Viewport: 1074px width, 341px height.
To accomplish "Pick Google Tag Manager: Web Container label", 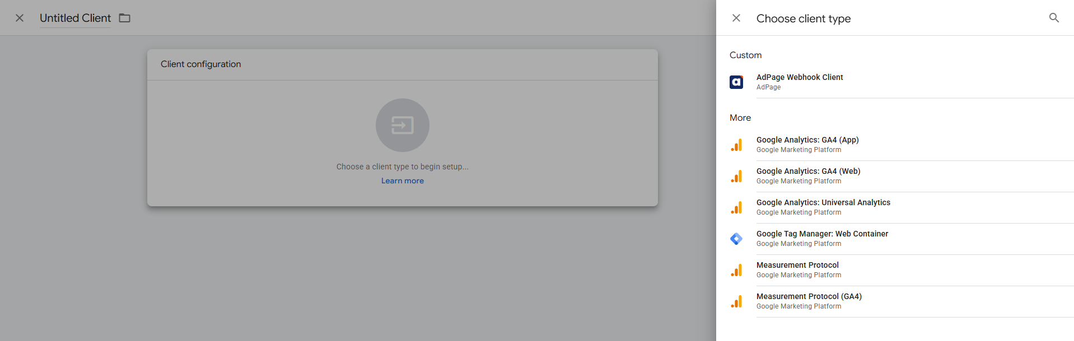I will 822,234.
